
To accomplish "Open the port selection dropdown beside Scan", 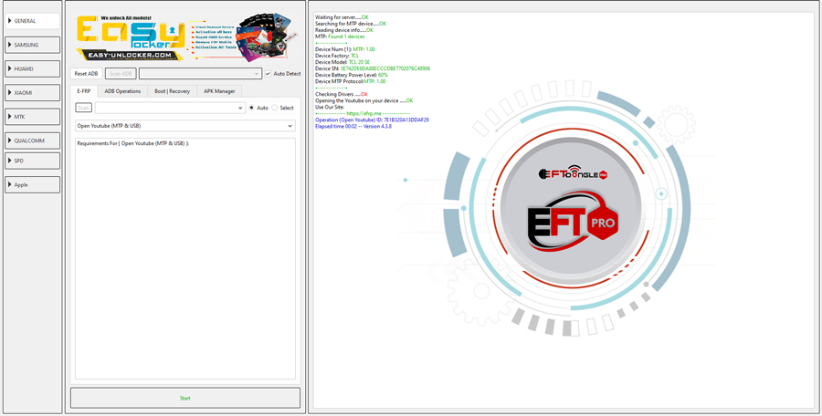I will 171,108.
